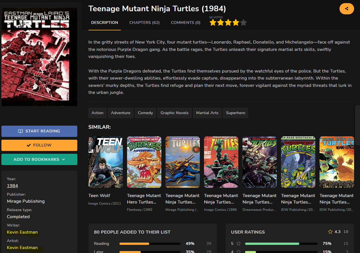Image resolution: width=360 pixels, height=253 pixels.
Task: Switch to Chapters (62) tab
Action: click(144, 22)
